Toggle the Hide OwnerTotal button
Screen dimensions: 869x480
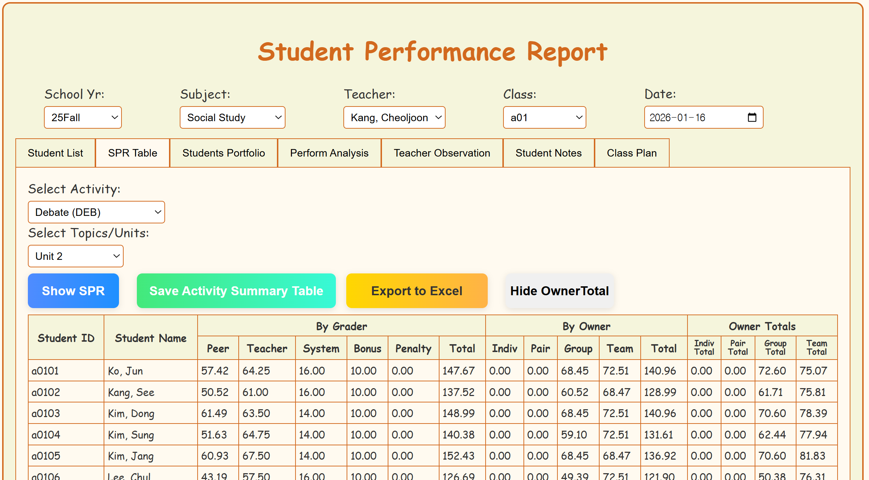coord(559,291)
